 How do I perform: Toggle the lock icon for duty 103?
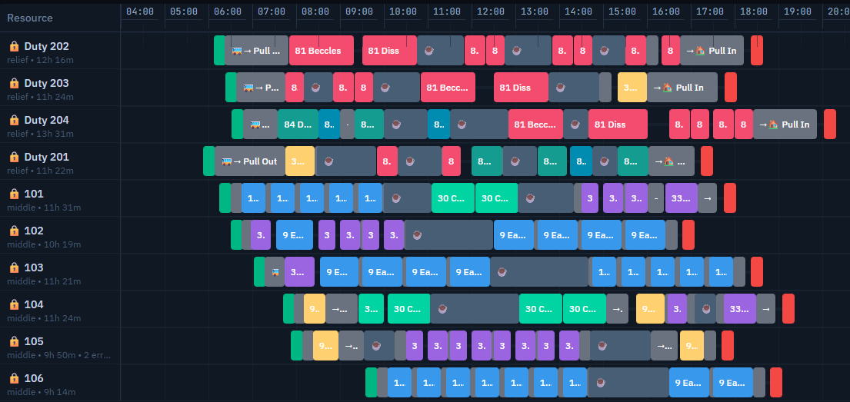[x=14, y=268]
